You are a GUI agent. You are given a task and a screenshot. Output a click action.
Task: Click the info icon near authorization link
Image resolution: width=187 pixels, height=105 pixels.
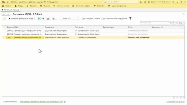(65, 102)
